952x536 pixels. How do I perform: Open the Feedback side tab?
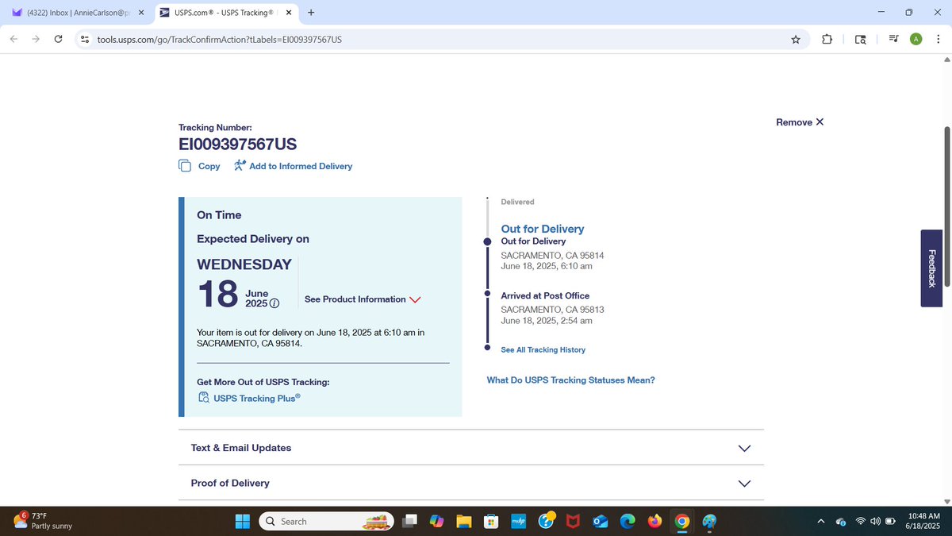931,268
